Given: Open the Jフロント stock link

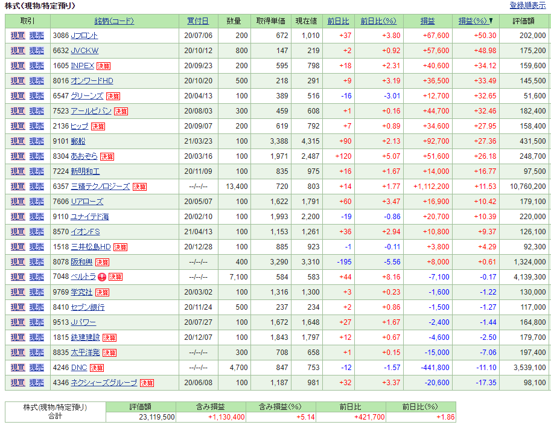Looking at the screenshot, I should pyautogui.click(x=84, y=36).
